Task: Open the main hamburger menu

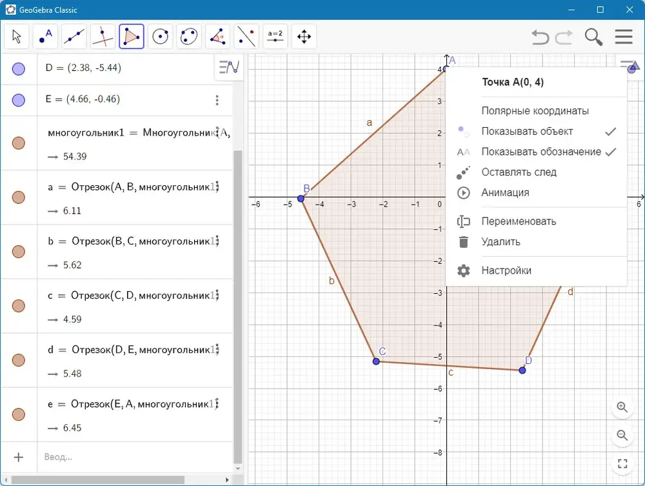Action: (624, 37)
